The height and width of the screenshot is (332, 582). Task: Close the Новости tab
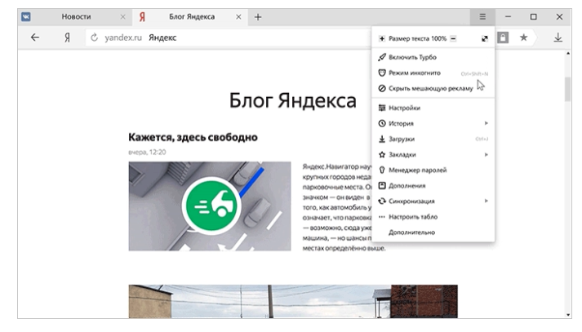coord(123,17)
